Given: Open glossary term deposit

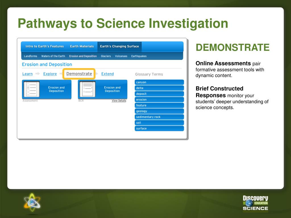Looking at the screenshot, I should click(x=159, y=94).
